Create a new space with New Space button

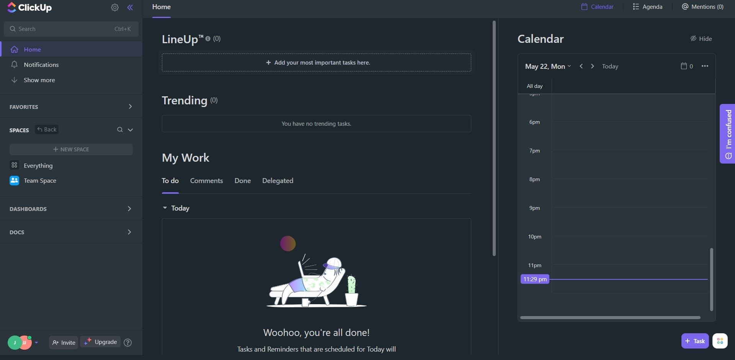tap(71, 149)
